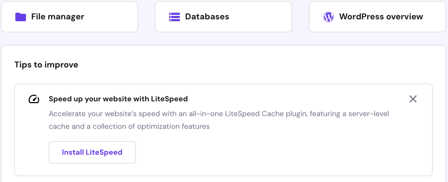Screen dimensions: 448x182
Task: Click the "Databases" label text
Action: coord(207,17)
